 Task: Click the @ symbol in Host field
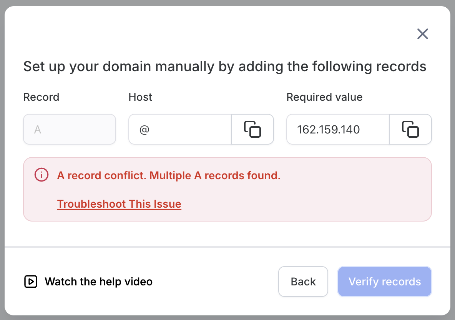(144, 130)
